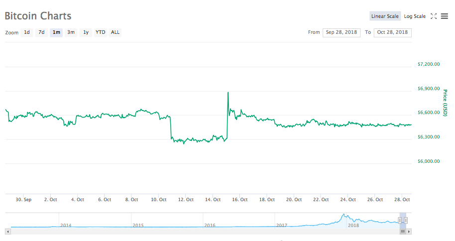Toggle fullscreen chart view icon

point(434,16)
